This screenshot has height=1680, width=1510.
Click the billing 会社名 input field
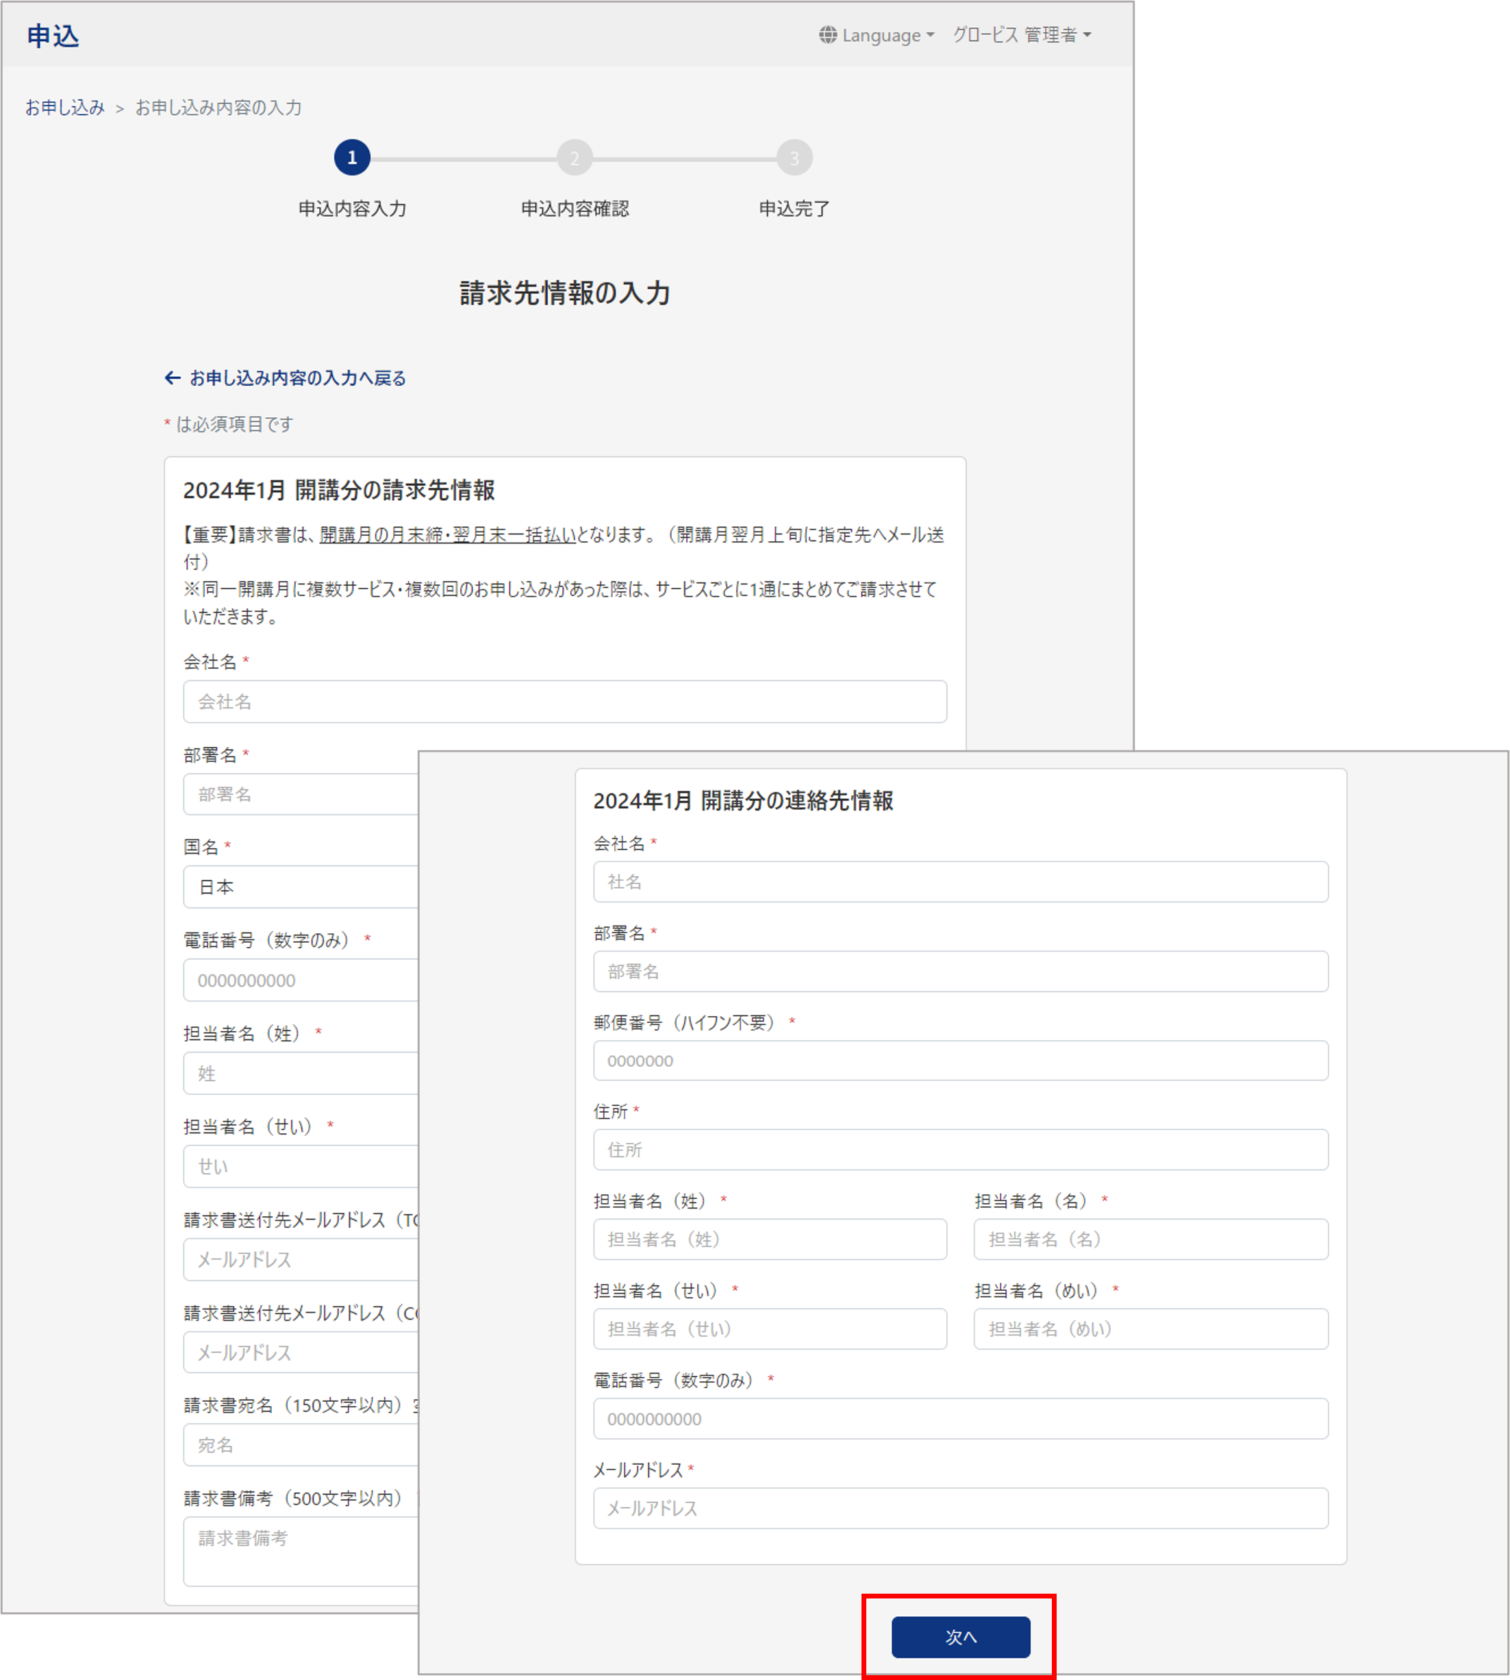click(564, 702)
